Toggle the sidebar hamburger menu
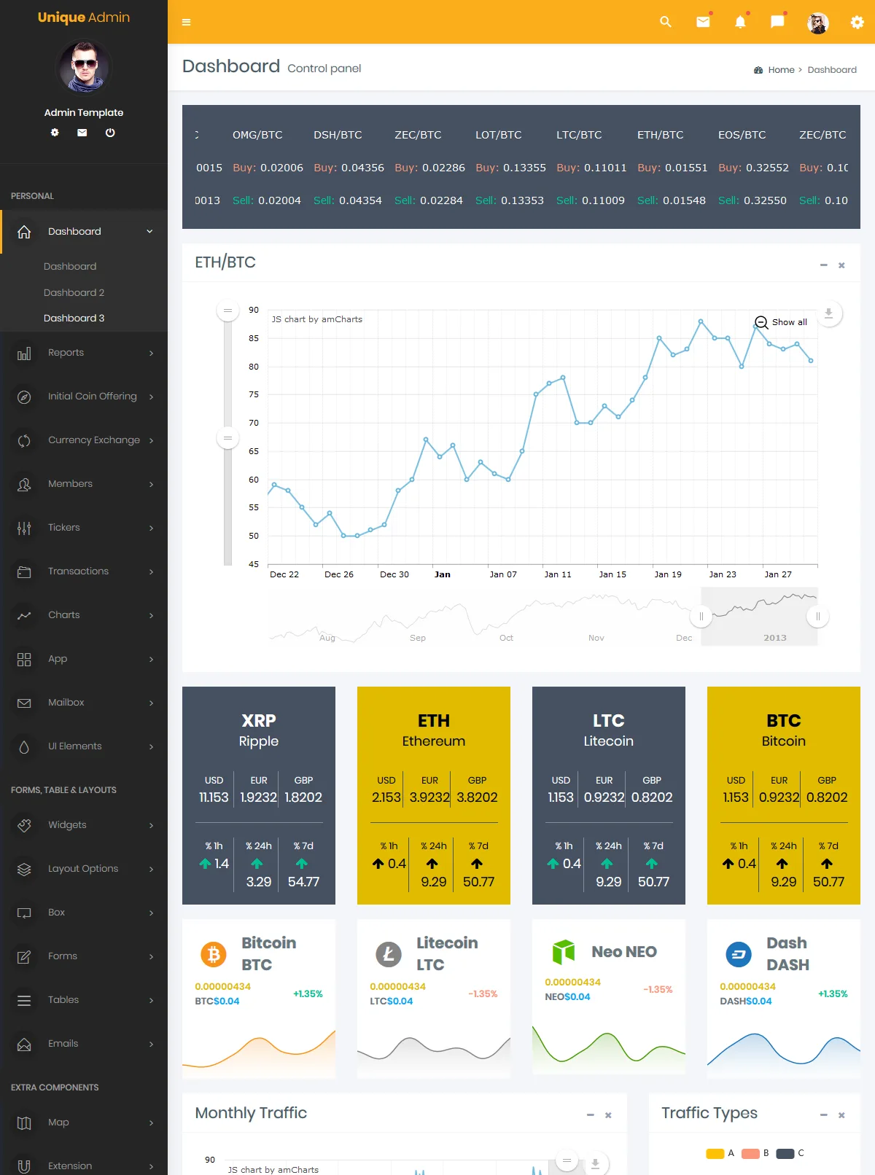 (187, 22)
